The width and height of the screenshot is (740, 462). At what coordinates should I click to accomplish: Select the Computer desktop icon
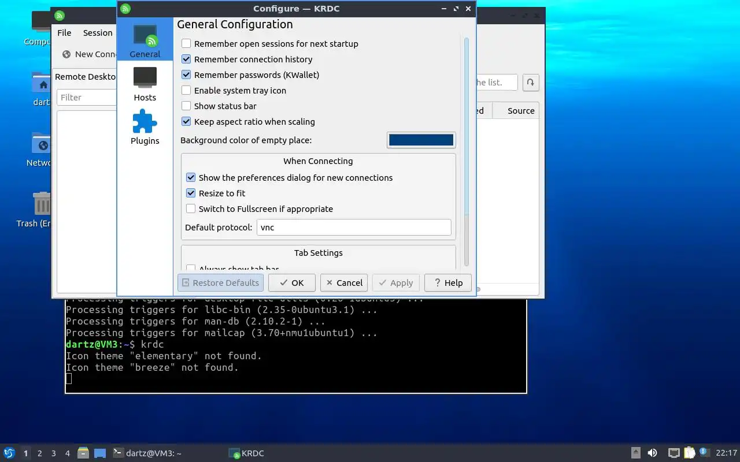[x=40, y=28]
